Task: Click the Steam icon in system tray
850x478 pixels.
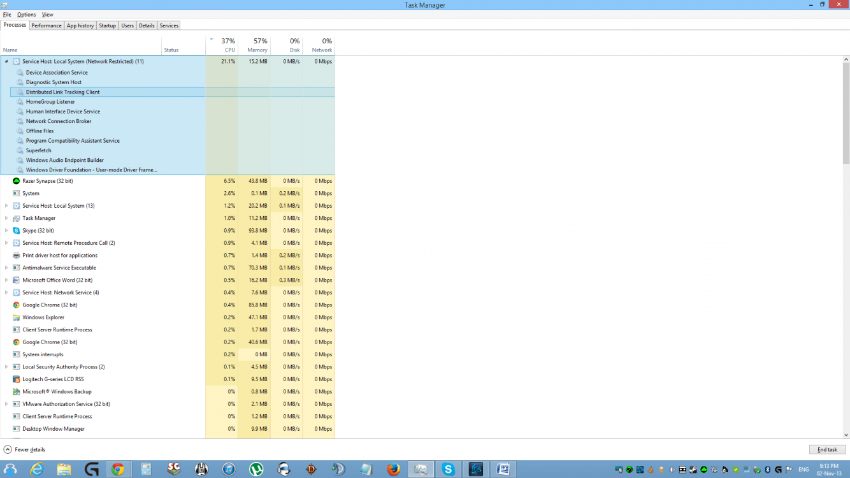Action: tap(693, 470)
